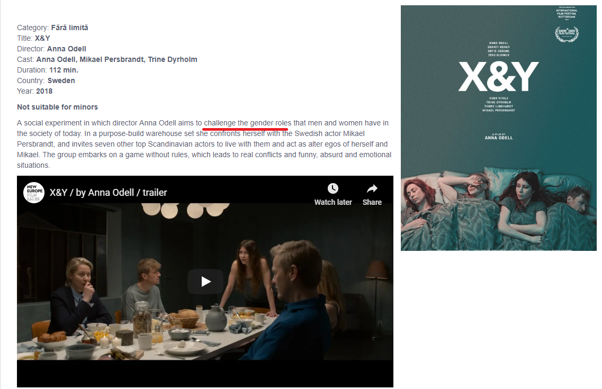Viewport: 602px width, 389px height.
Task: Click the Rotterdam festival logo on poster
Action: 567,13
